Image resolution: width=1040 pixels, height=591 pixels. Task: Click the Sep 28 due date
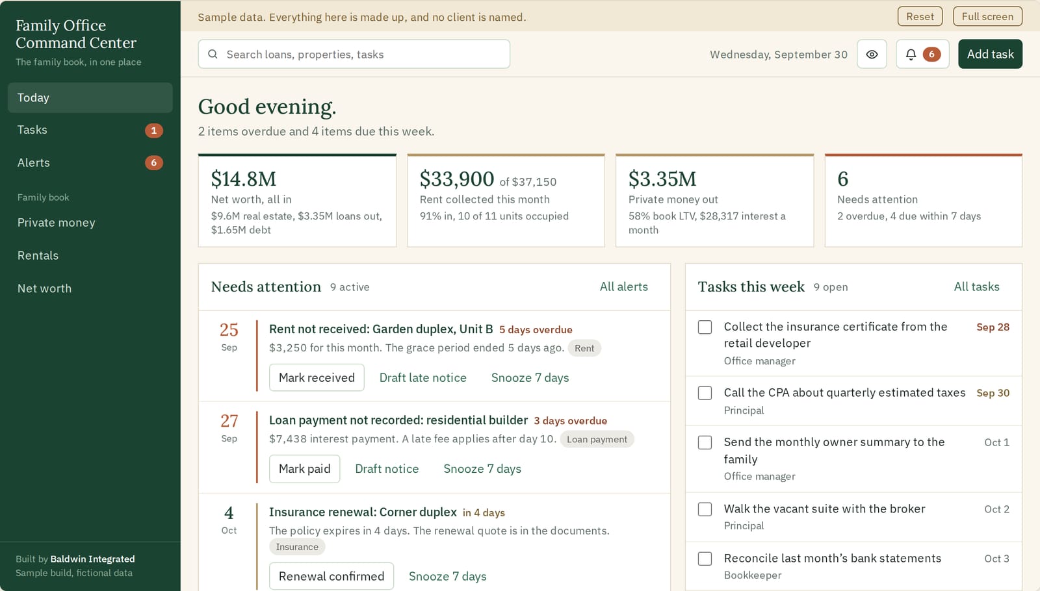click(993, 327)
